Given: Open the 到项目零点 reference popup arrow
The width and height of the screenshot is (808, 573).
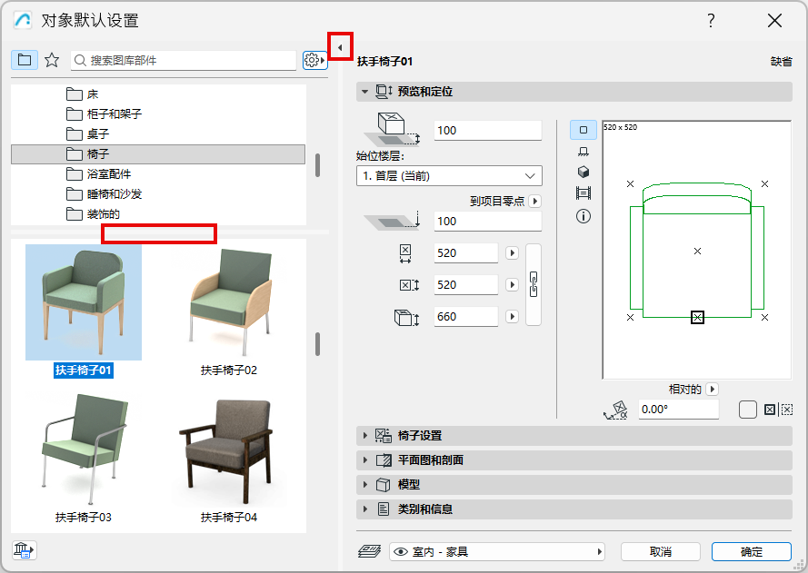Looking at the screenshot, I should tap(535, 201).
